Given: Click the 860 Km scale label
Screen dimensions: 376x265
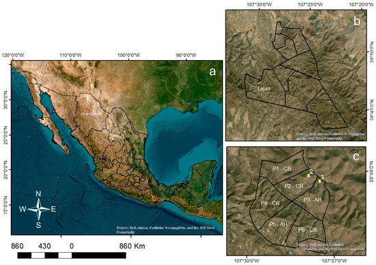Looking at the screenshot, I should 133,246.
